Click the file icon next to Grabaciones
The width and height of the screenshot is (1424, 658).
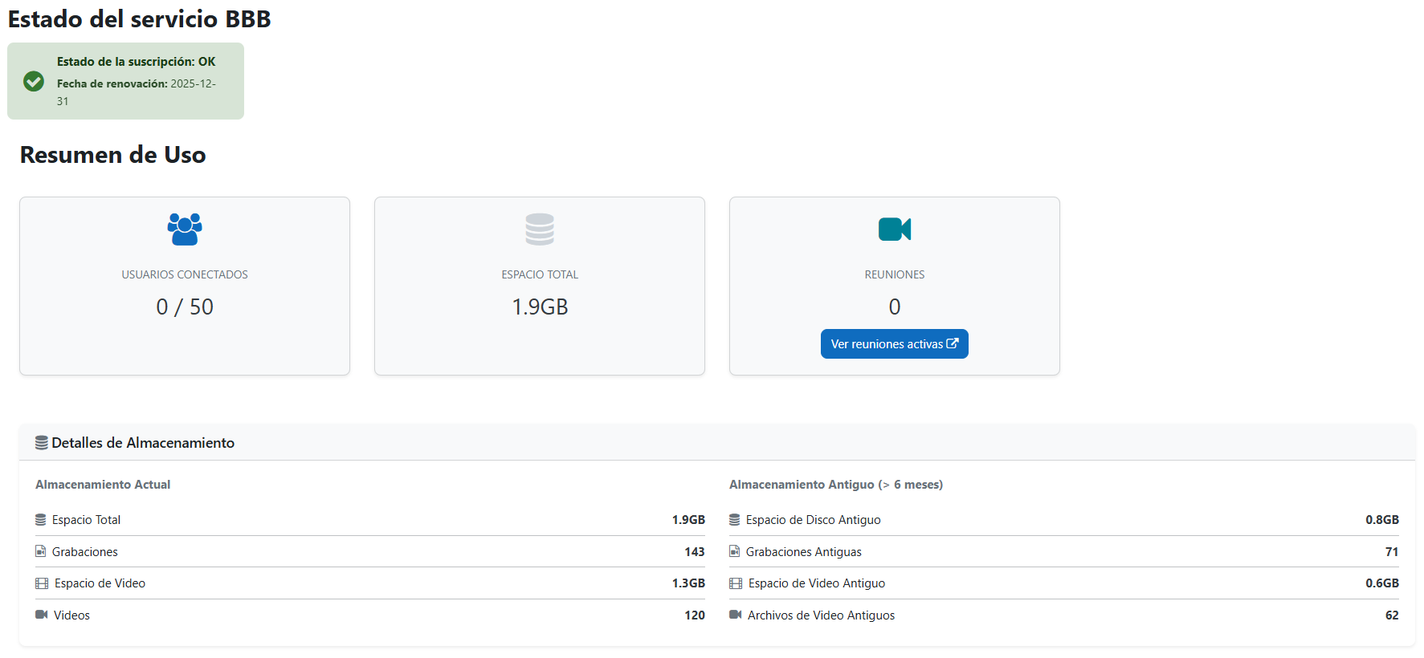(x=41, y=551)
